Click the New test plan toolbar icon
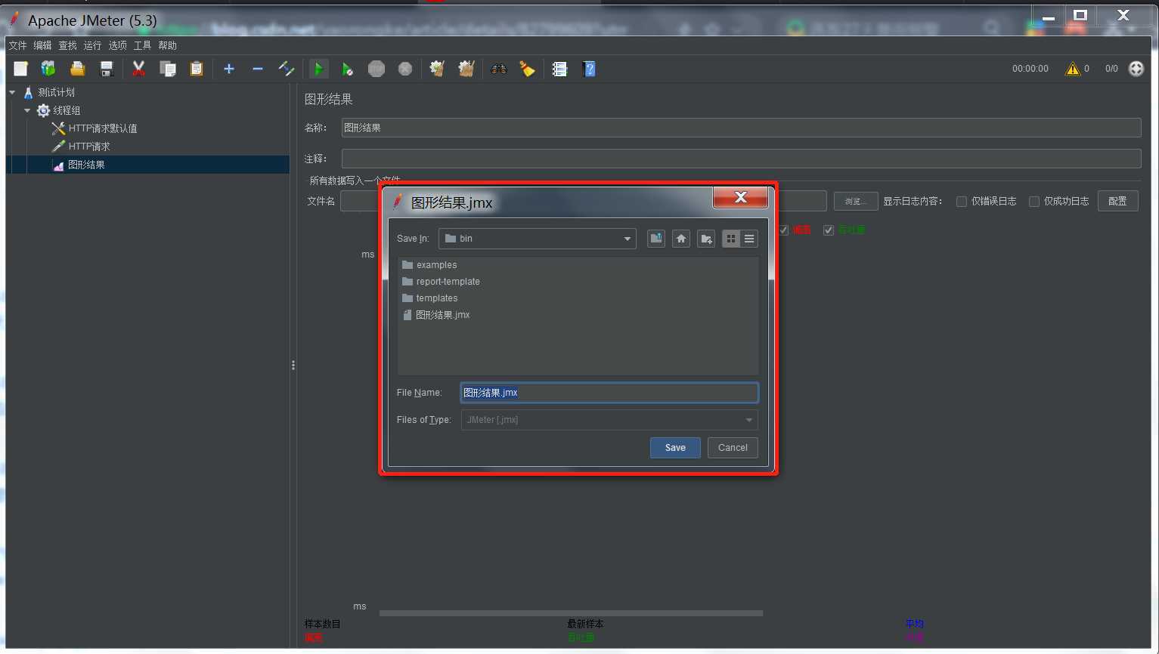1159x654 pixels. 20,69
